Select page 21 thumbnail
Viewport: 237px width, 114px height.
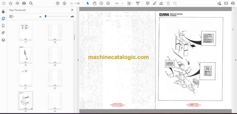26,78
